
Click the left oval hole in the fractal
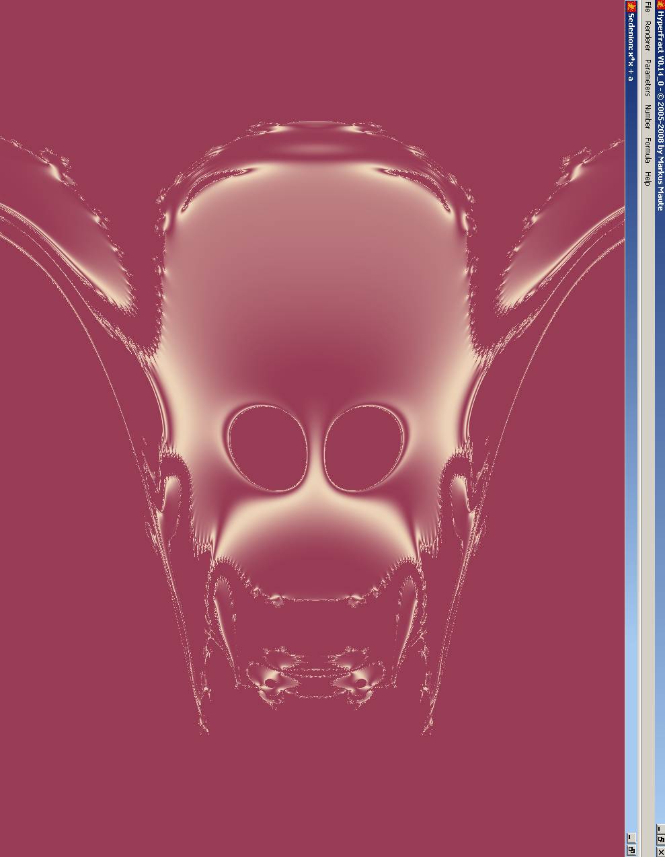pos(268,447)
